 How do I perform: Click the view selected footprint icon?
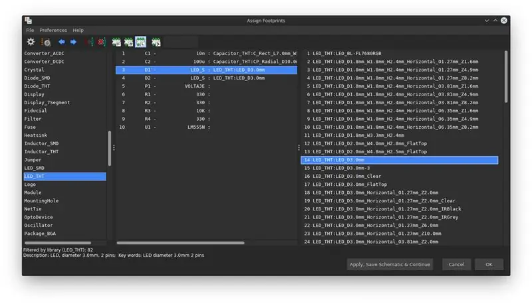pos(46,42)
